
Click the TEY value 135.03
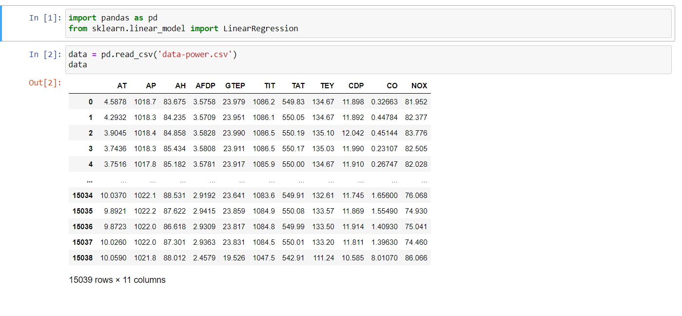(x=323, y=149)
